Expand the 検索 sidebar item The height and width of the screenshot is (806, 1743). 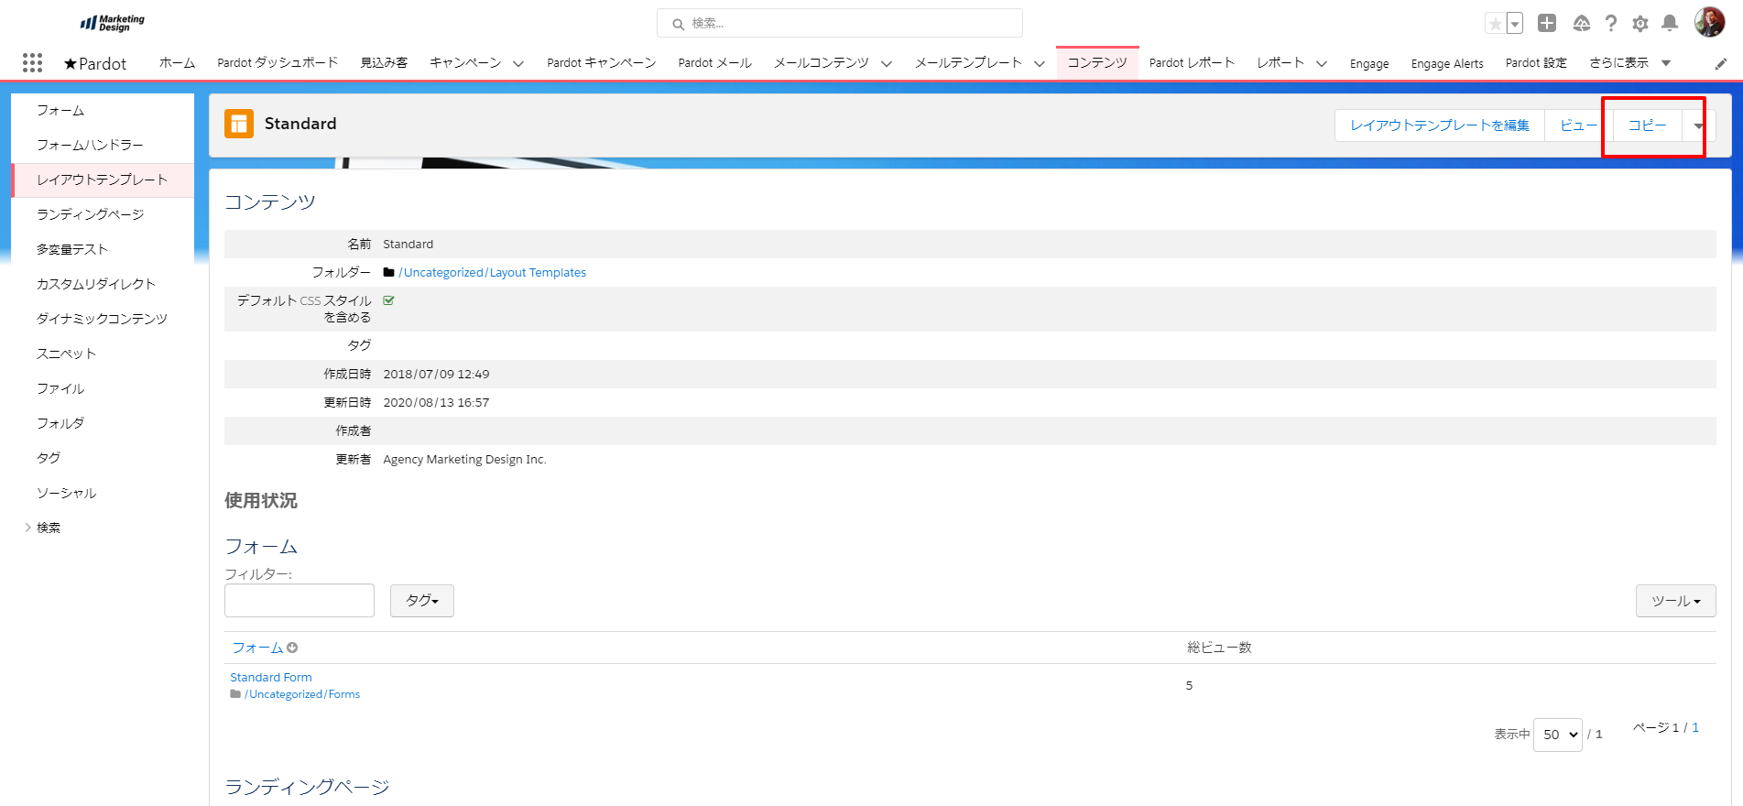[28, 528]
